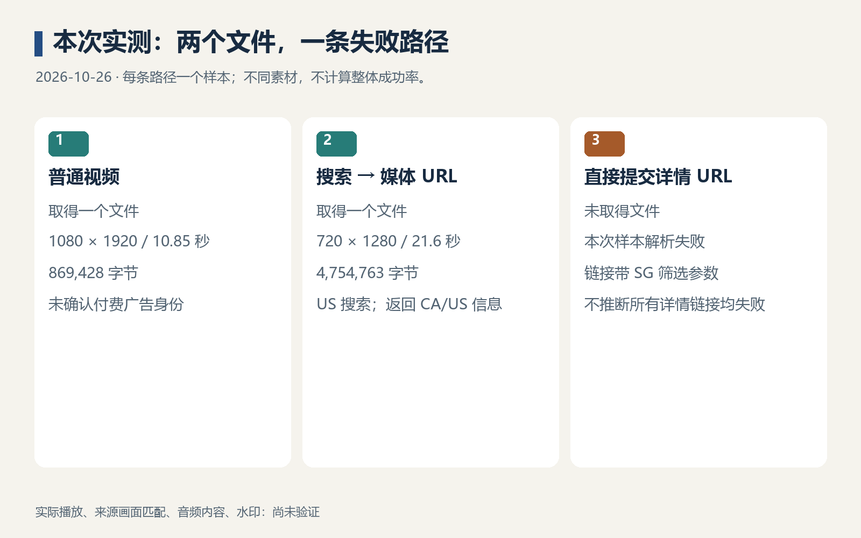Click the line 链接带 SG 筛选参数
The width and height of the screenshot is (861, 538).
click(x=652, y=273)
